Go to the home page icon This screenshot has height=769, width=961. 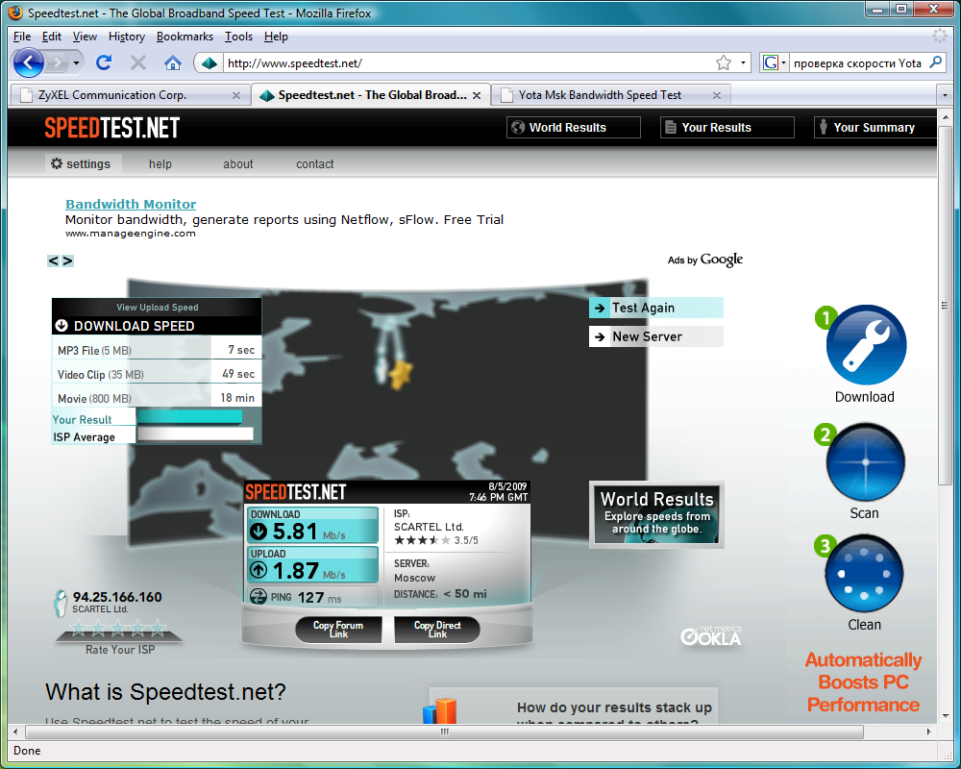(x=173, y=62)
